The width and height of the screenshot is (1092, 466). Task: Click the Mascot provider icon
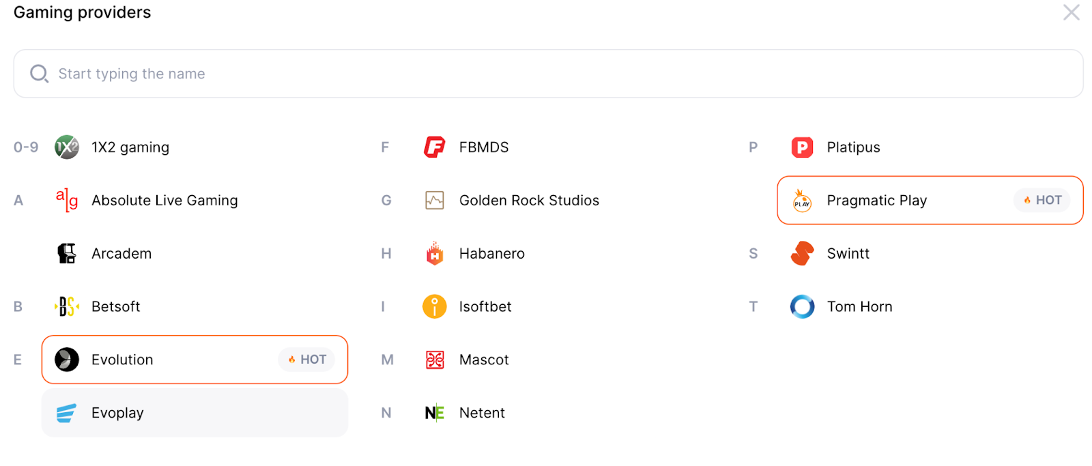coord(435,360)
